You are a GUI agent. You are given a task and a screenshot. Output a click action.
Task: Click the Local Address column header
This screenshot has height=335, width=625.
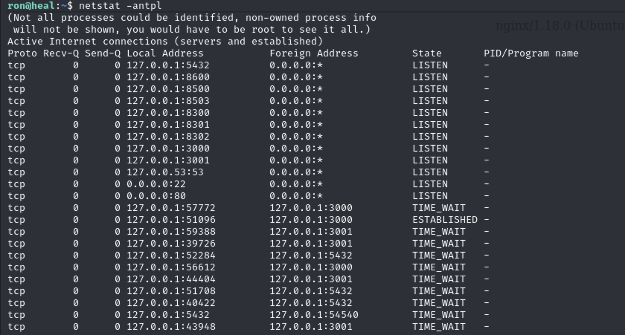coord(165,53)
